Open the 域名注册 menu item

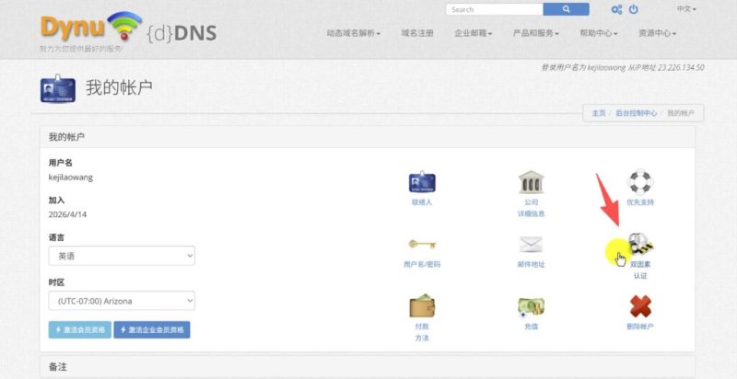pyautogui.click(x=417, y=33)
